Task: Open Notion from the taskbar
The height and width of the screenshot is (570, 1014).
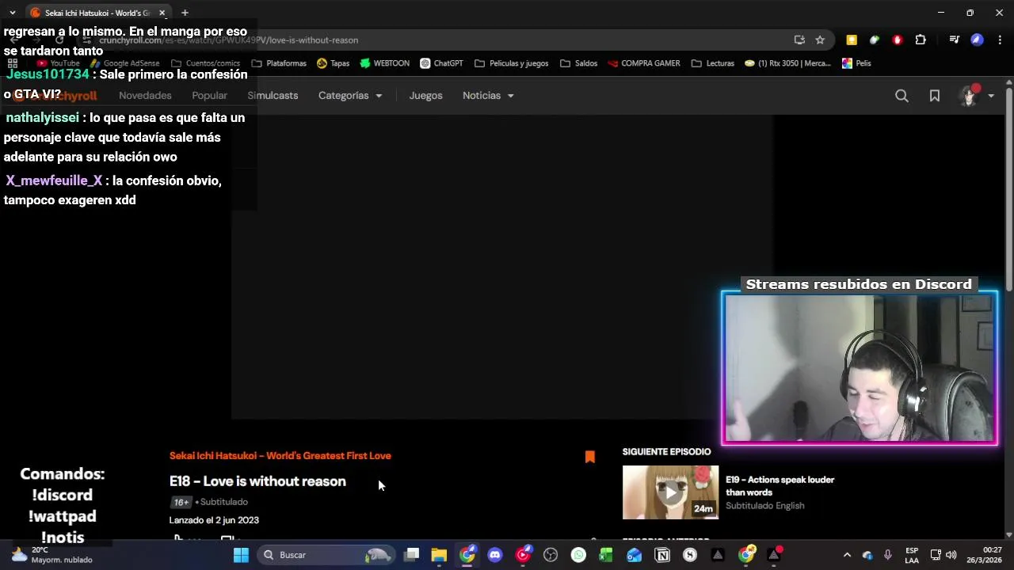Action: coord(662,555)
